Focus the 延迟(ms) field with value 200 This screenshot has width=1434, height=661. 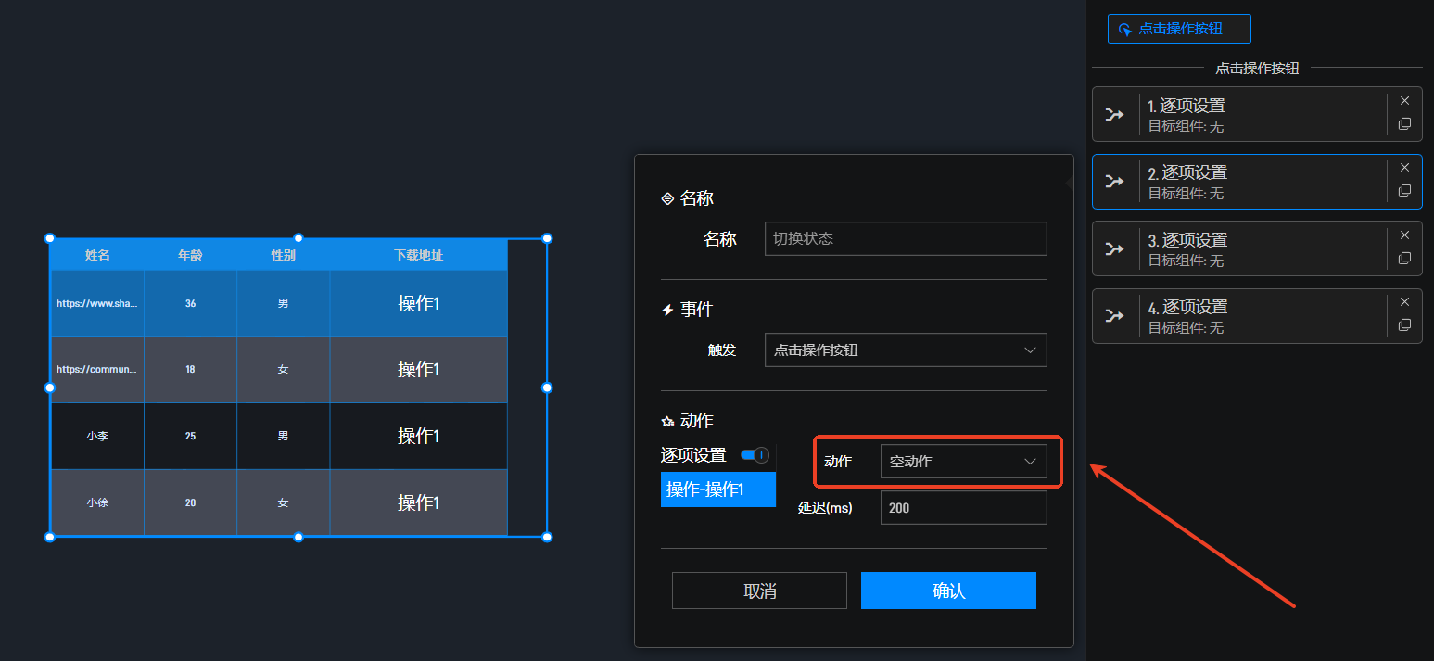point(963,508)
